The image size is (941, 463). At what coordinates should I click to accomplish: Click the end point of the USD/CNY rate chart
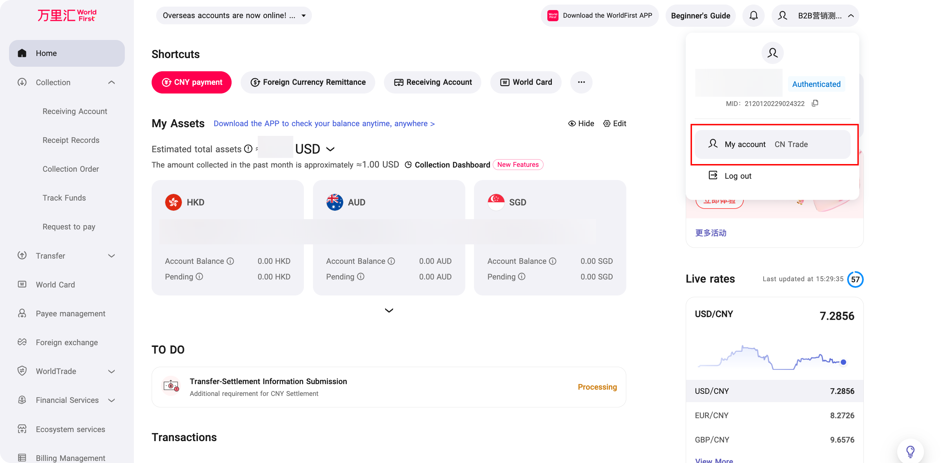pos(843,362)
